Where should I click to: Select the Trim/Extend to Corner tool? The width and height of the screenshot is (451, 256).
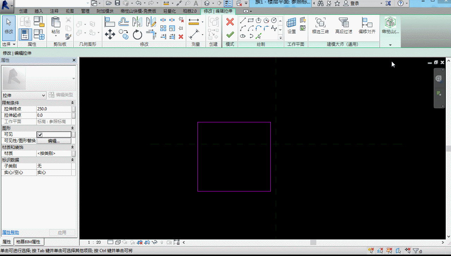click(151, 35)
